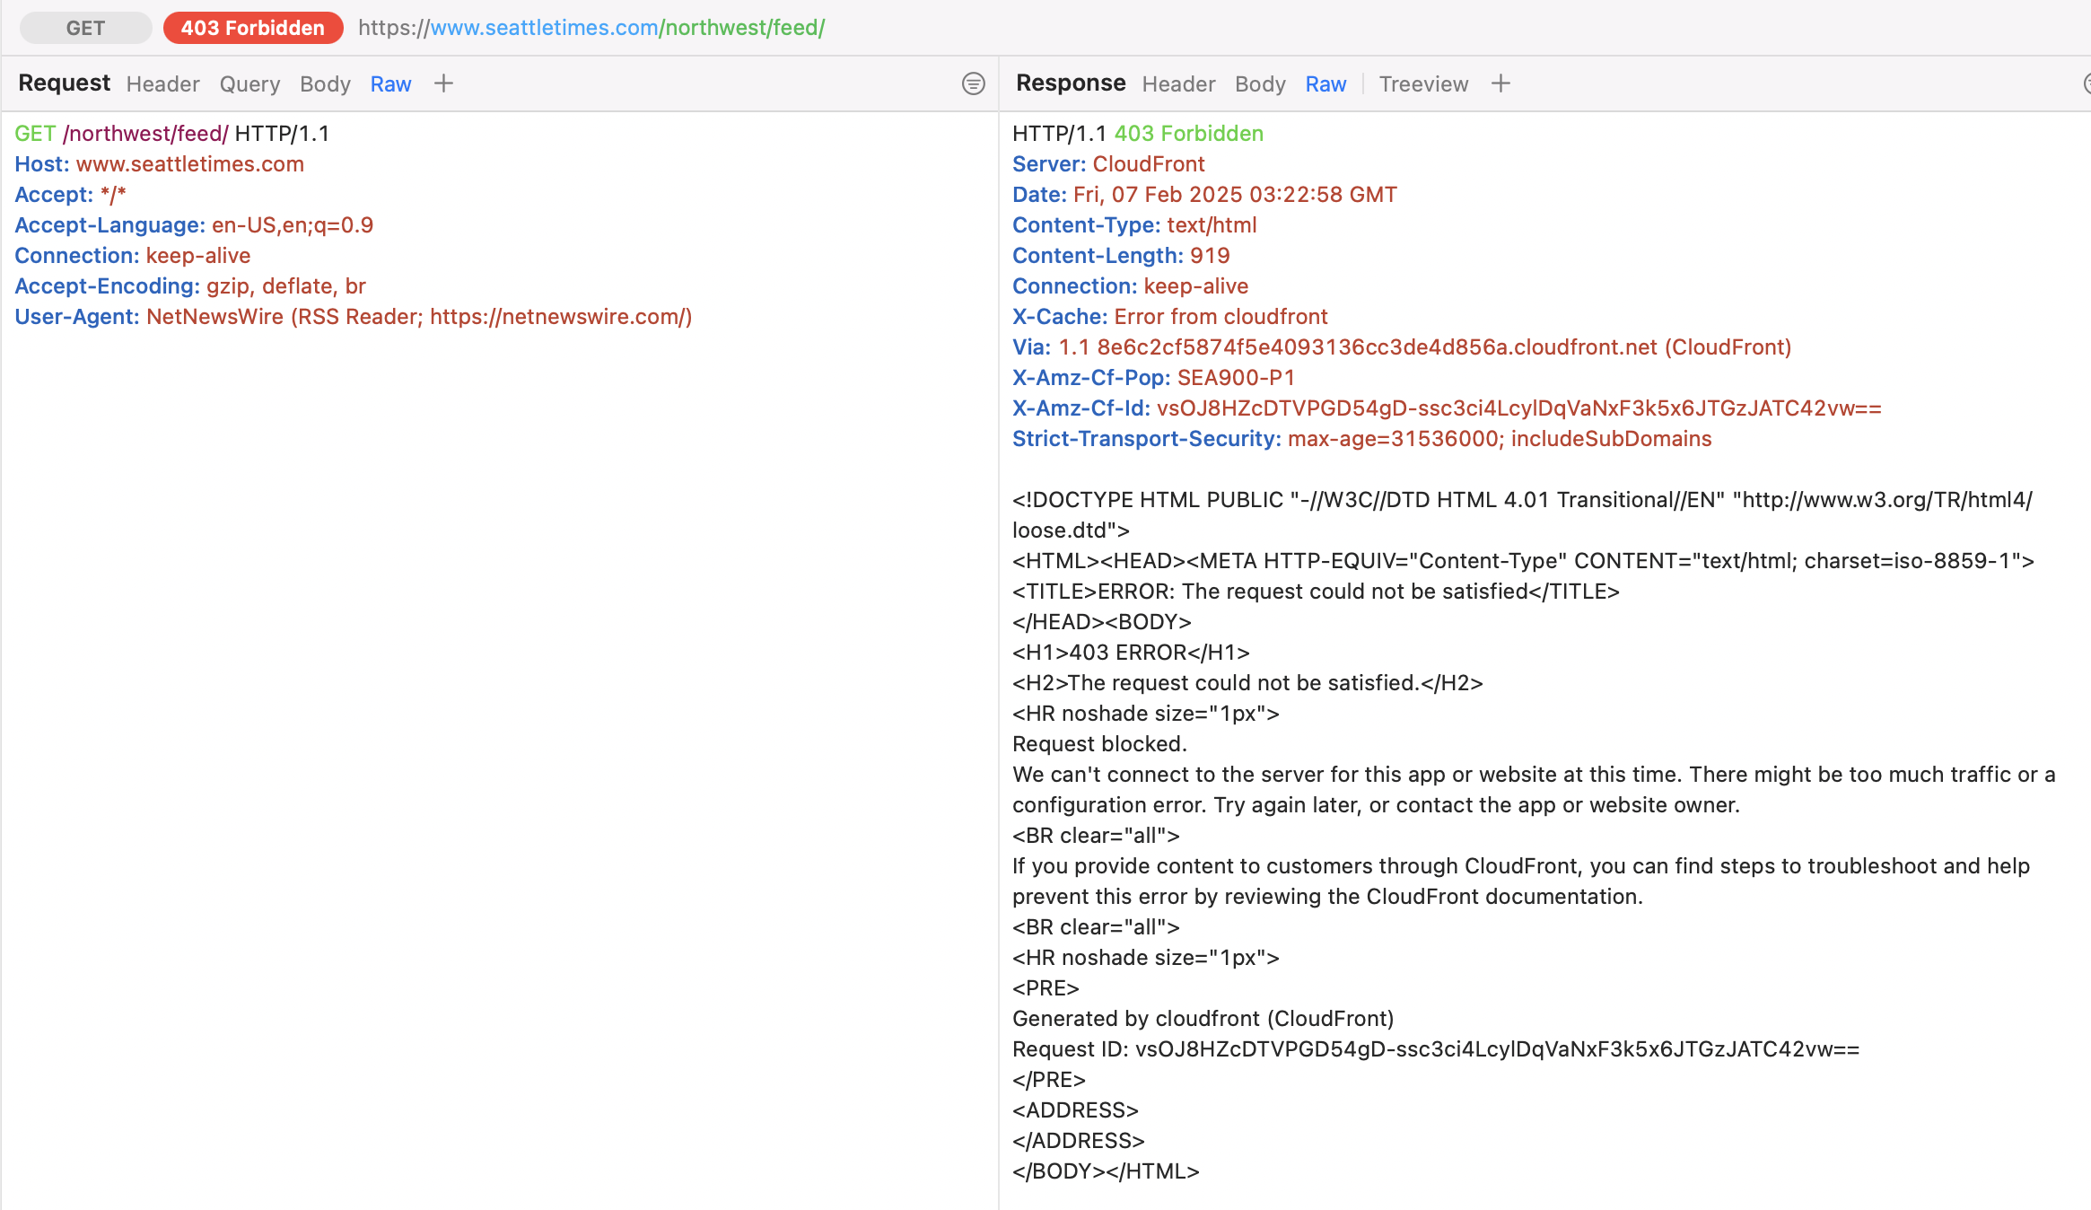2091x1210 pixels.
Task: Click the 'Strict-Transport-Security' header line
Action: tap(1362, 439)
